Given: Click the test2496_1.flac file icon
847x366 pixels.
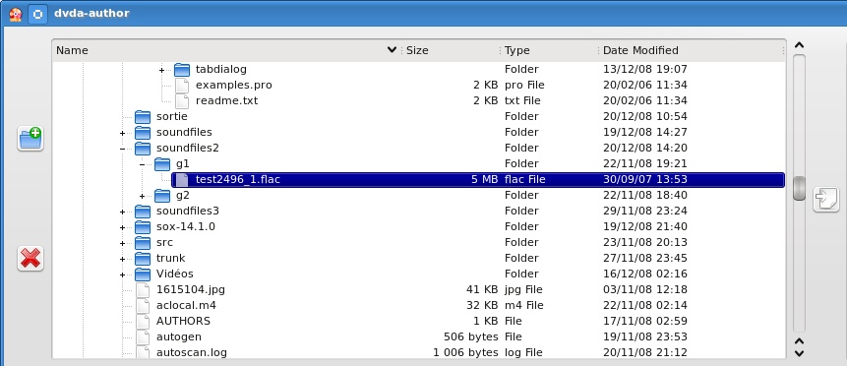Looking at the screenshot, I should pos(182,179).
